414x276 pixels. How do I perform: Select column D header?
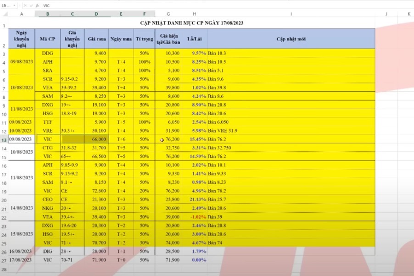pyautogui.click(x=96, y=14)
